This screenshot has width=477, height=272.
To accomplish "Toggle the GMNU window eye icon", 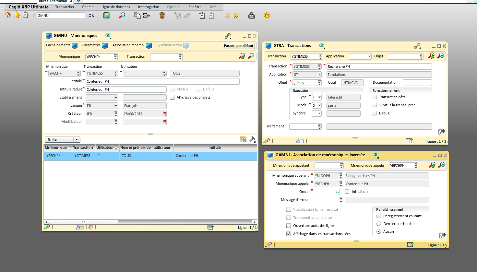I will (x=108, y=36).
